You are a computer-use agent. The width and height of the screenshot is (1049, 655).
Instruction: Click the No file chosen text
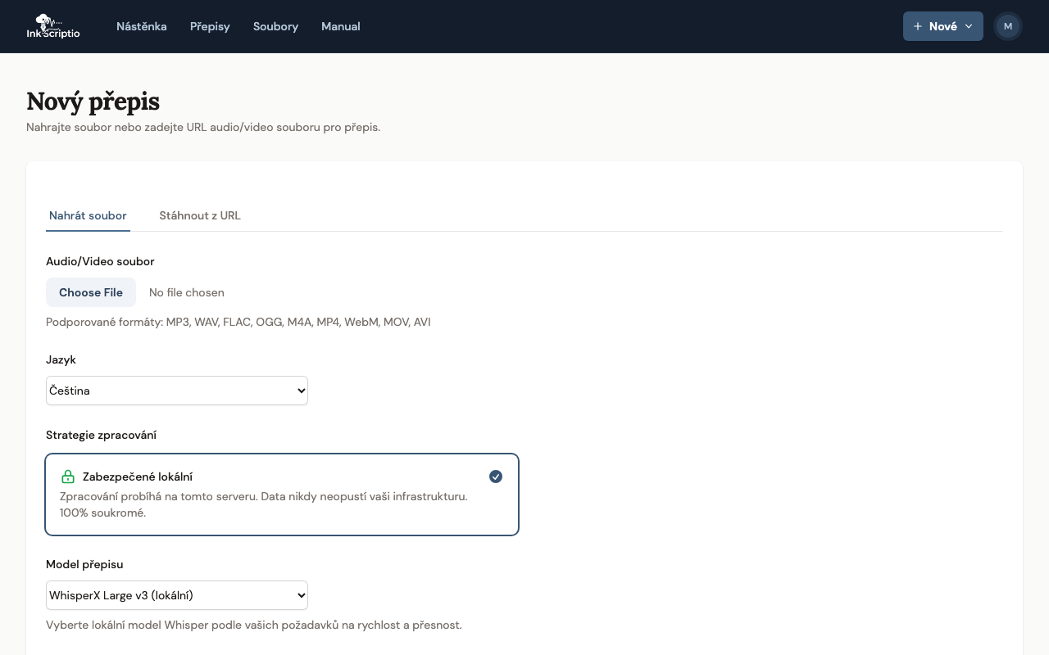pyautogui.click(x=187, y=292)
